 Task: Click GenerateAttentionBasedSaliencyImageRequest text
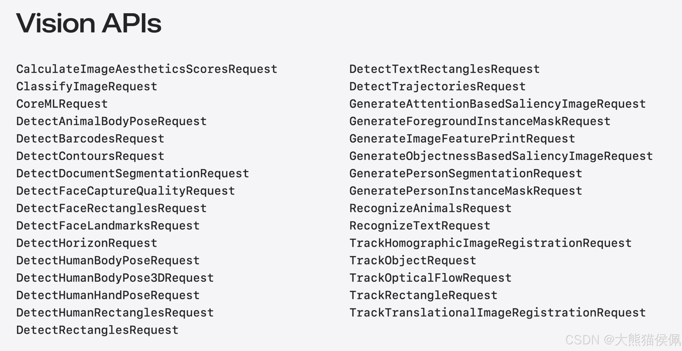498,104
